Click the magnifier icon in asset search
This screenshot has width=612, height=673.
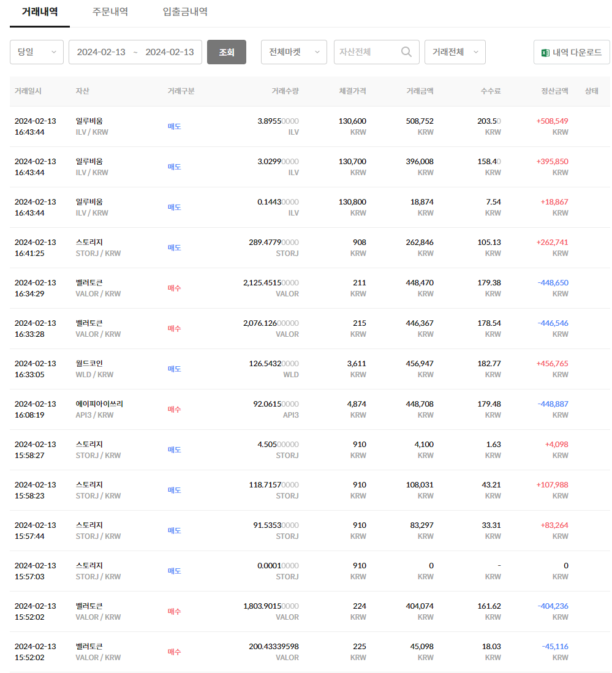(406, 52)
